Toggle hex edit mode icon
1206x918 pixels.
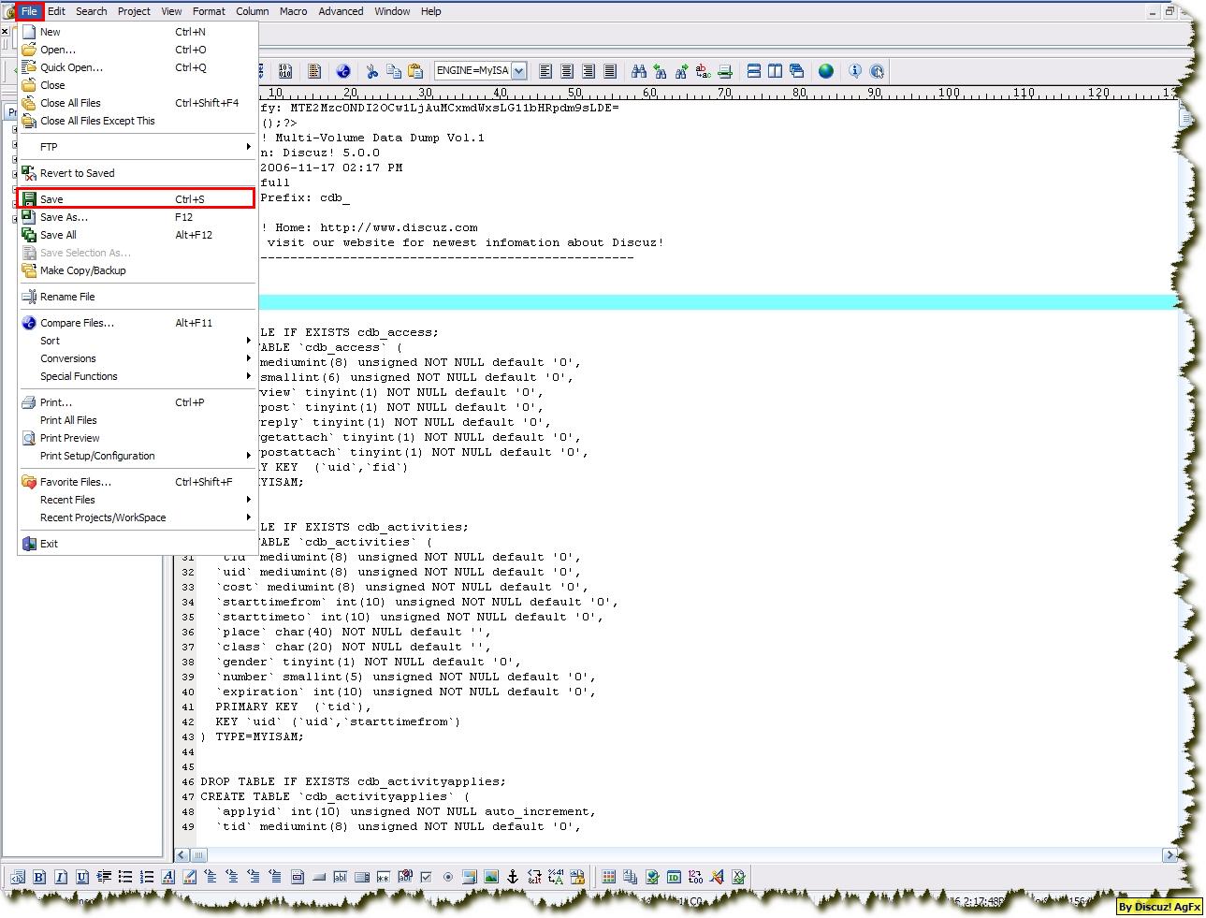tap(284, 71)
